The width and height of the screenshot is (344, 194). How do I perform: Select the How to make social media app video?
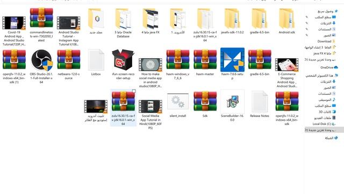pyautogui.click(x=150, y=73)
